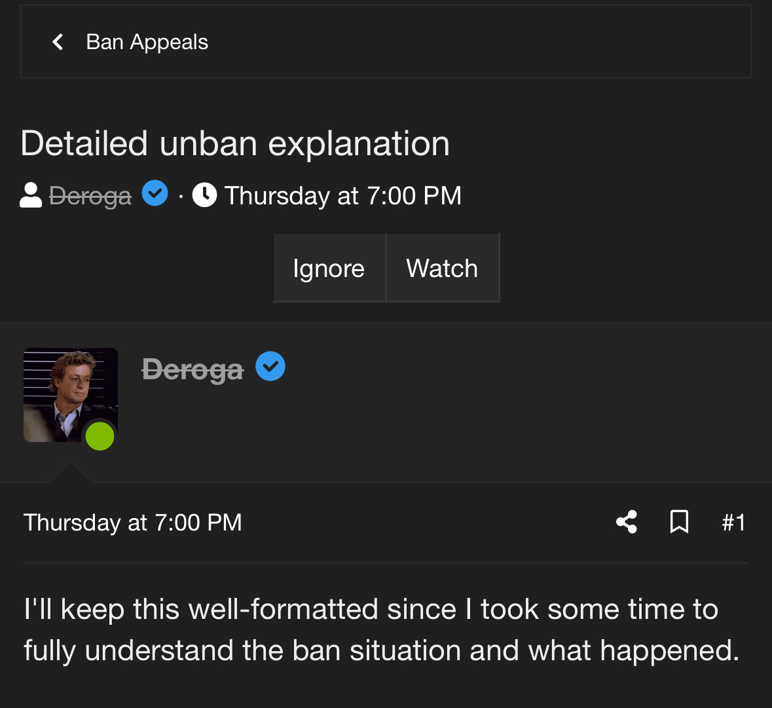Click the green online status indicator
This screenshot has width=772, height=708.
pyautogui.click(x=100, y=436)
